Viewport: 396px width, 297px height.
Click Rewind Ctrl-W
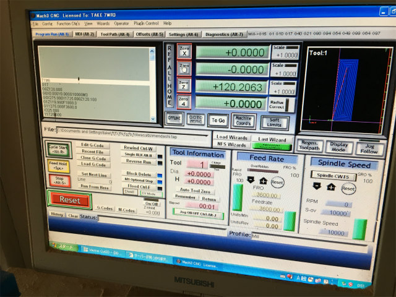pos(138,148)
